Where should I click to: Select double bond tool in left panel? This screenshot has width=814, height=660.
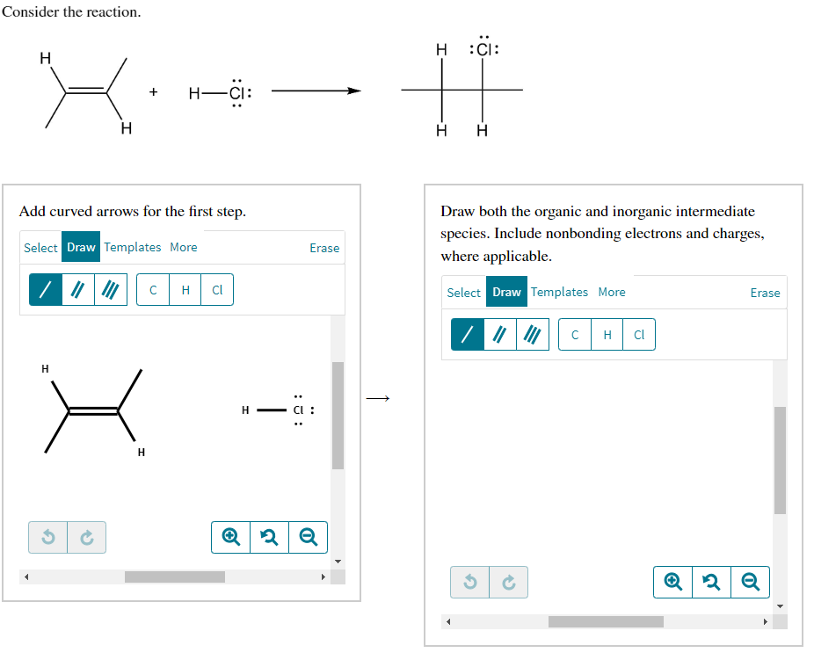[78, 289]
